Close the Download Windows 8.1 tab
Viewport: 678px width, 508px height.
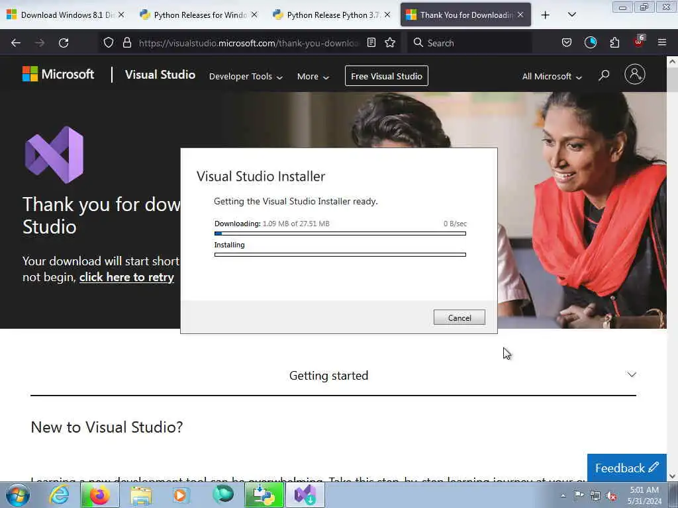tap(122, 15)
